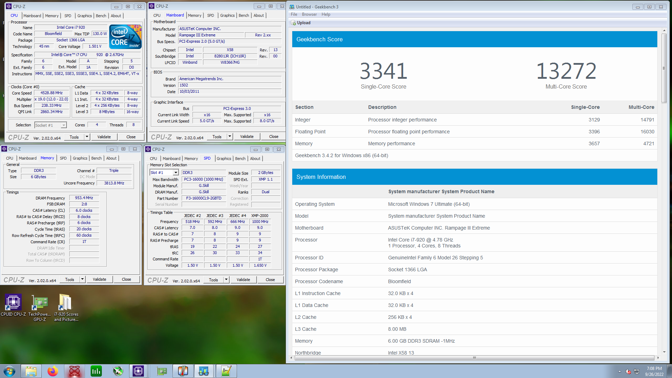This screenshot has height=378, width=672.
Task: Click the clock showing 7:08 PM
Action: tap(654, 369)
